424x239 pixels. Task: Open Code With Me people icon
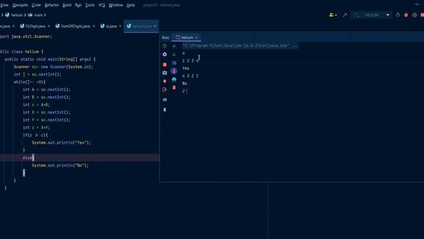click(331, 15)
